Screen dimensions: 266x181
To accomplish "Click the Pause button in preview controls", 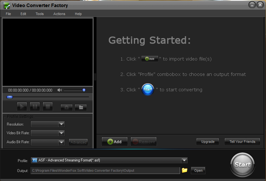I will click(x=35, y=106).
